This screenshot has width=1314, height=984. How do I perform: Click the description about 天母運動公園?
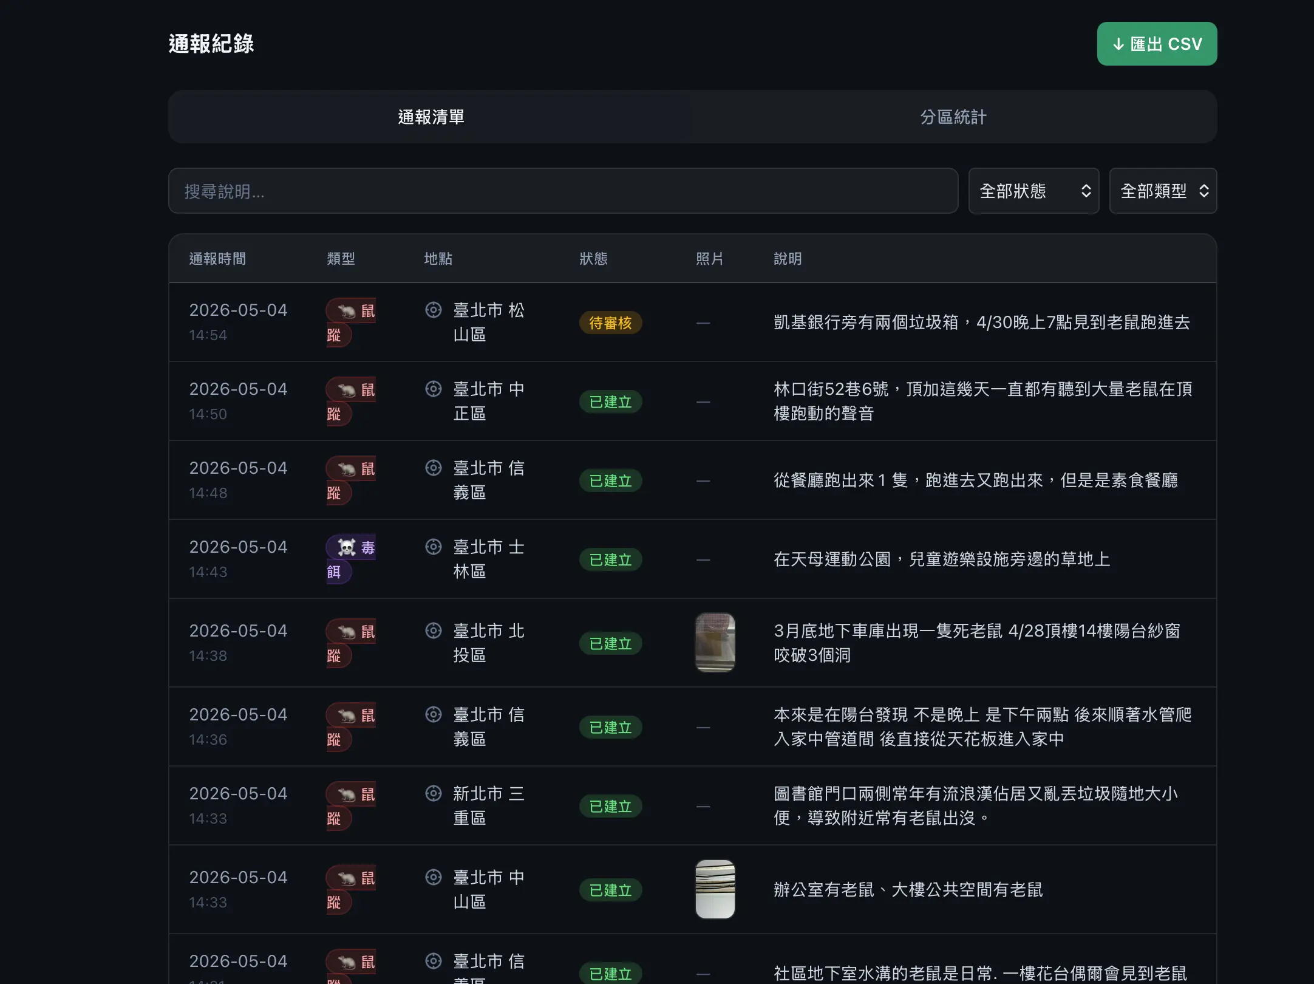[942, 559]
